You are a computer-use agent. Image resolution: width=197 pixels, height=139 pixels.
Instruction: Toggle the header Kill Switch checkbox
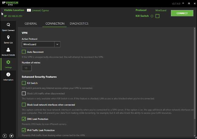pyautogui.click(x=157, y=16)
